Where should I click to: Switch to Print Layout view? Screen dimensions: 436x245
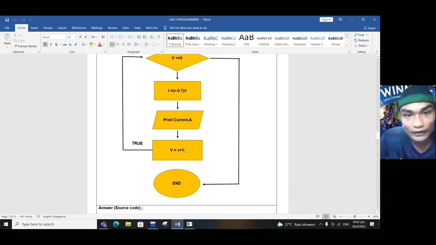tap(326, 216)
